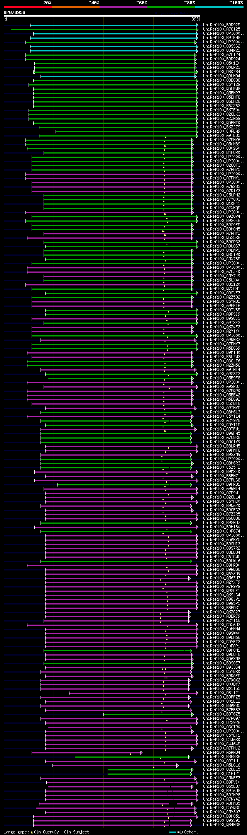247x835 pixels.
Task: Select the UniRef100_Q9SS92 label
Action: click(222, 820)
